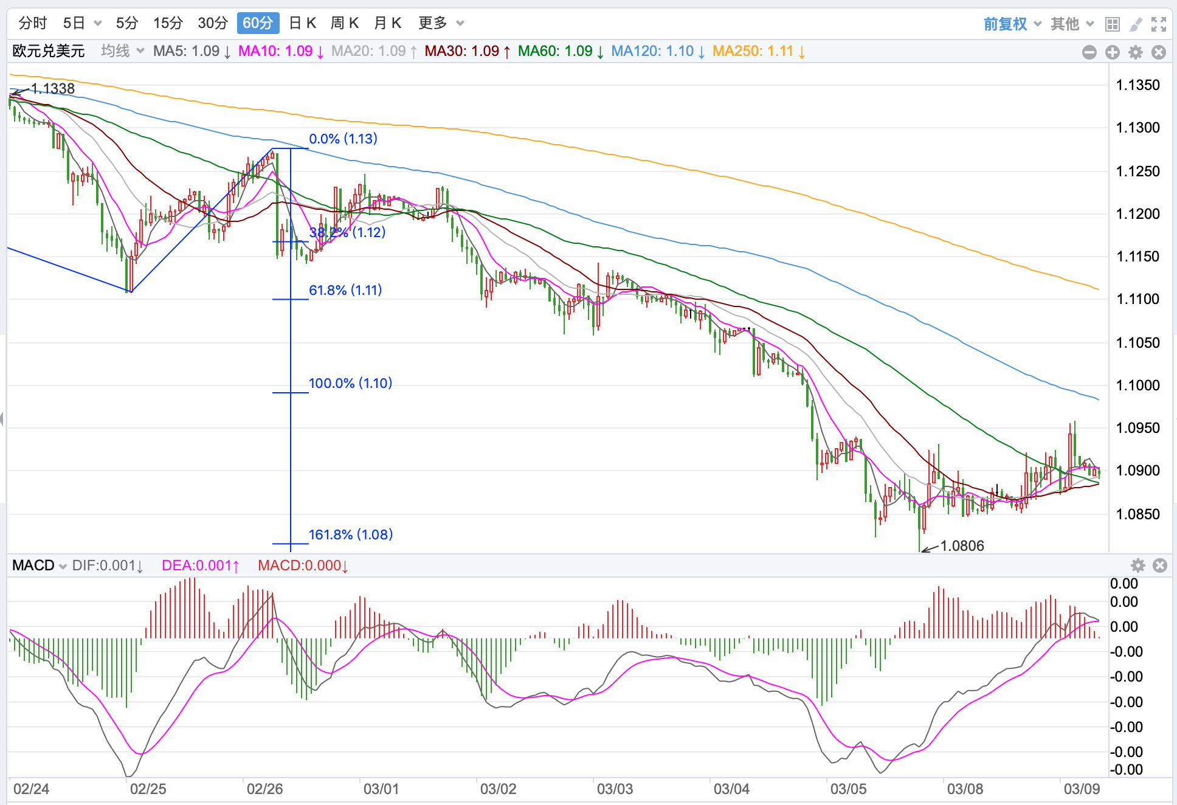
Task: Click the MA60 indicator label
Action: coord(561,51)
